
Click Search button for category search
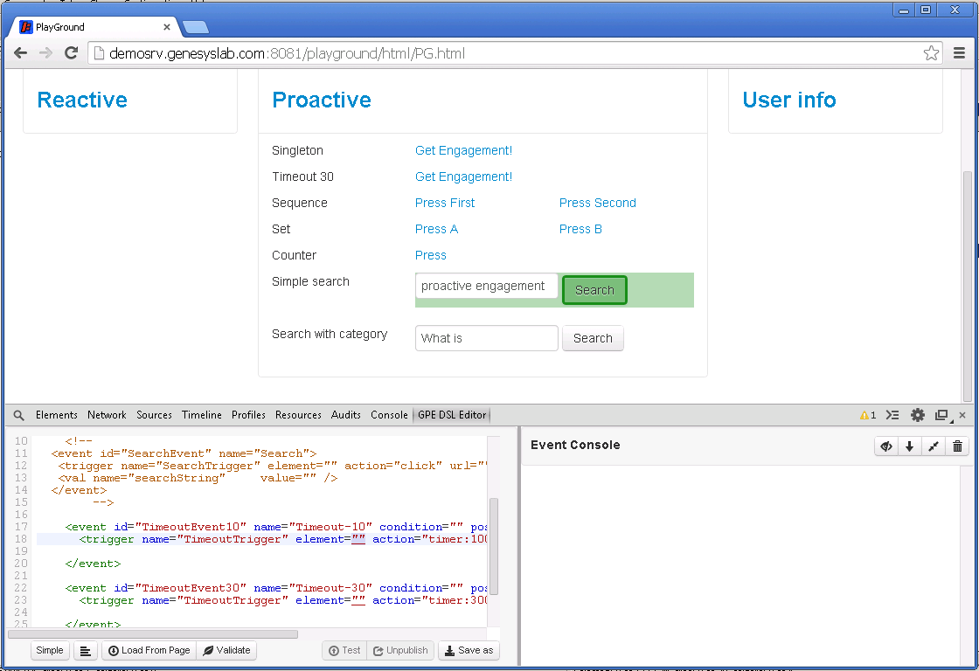593,338
